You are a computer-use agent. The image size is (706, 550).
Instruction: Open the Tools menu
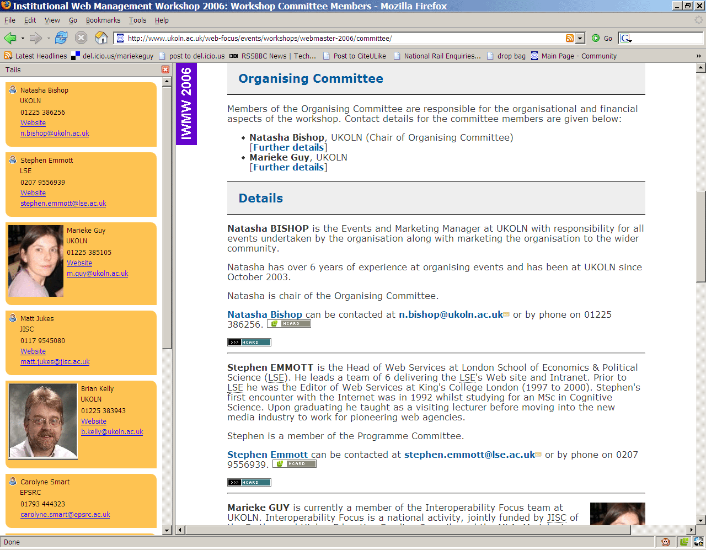point(138,20)
